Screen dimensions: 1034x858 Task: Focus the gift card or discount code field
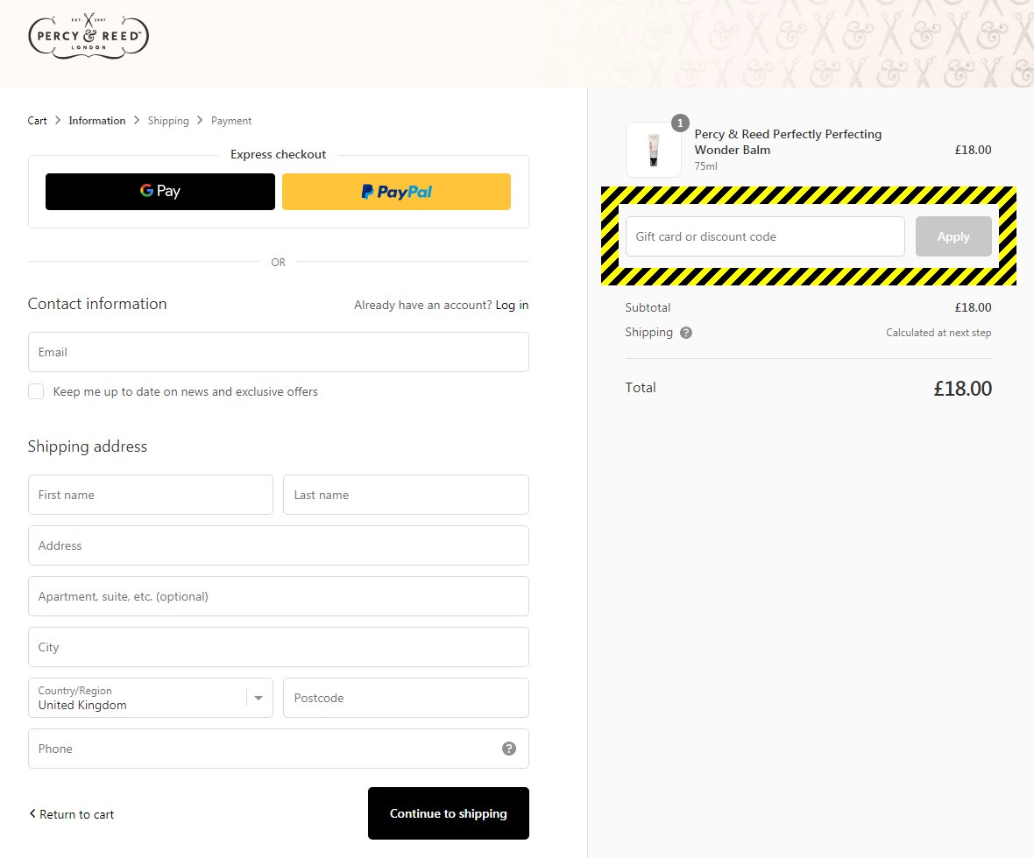pos(764,236)
